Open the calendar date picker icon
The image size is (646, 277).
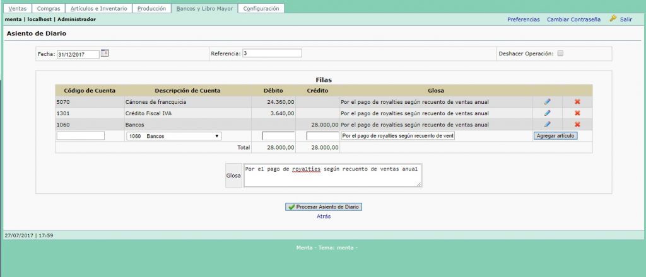pyautogui.click(x=105, y=53)
